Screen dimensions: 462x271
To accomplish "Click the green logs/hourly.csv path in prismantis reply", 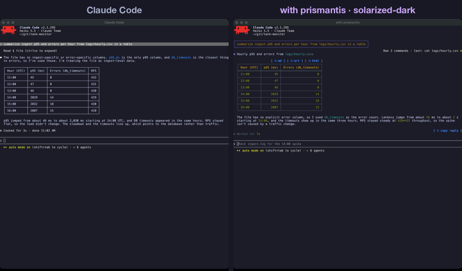I will (298, 54).
